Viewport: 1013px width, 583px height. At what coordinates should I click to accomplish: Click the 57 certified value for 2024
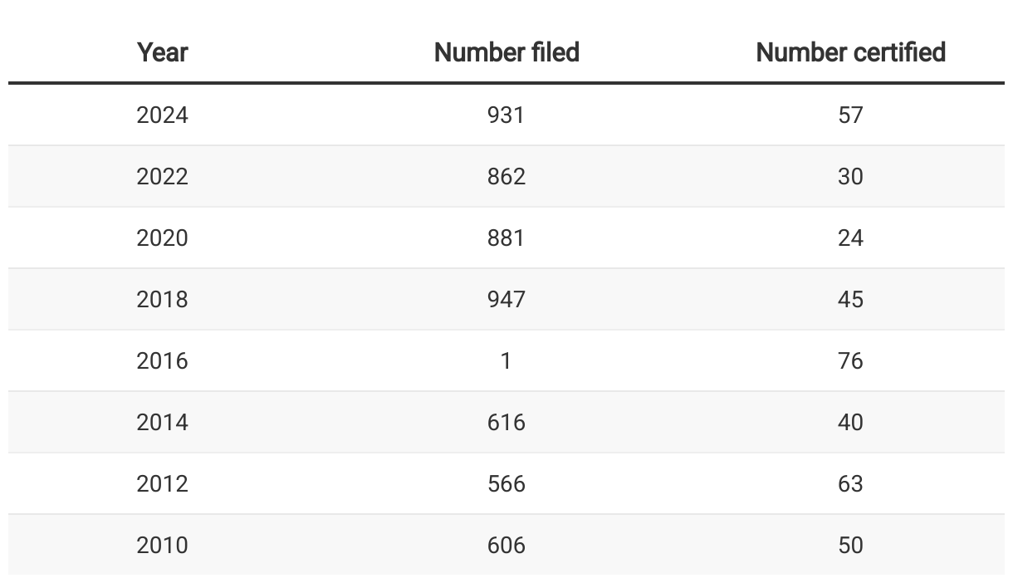coord(850,115)
